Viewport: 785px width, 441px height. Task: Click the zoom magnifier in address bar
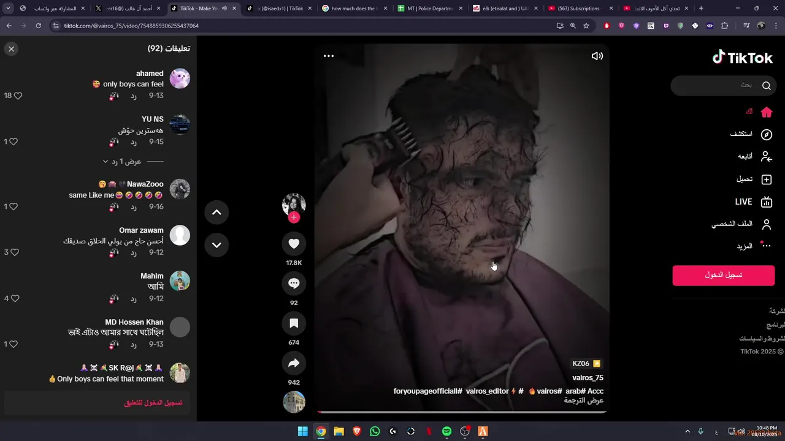573,26
